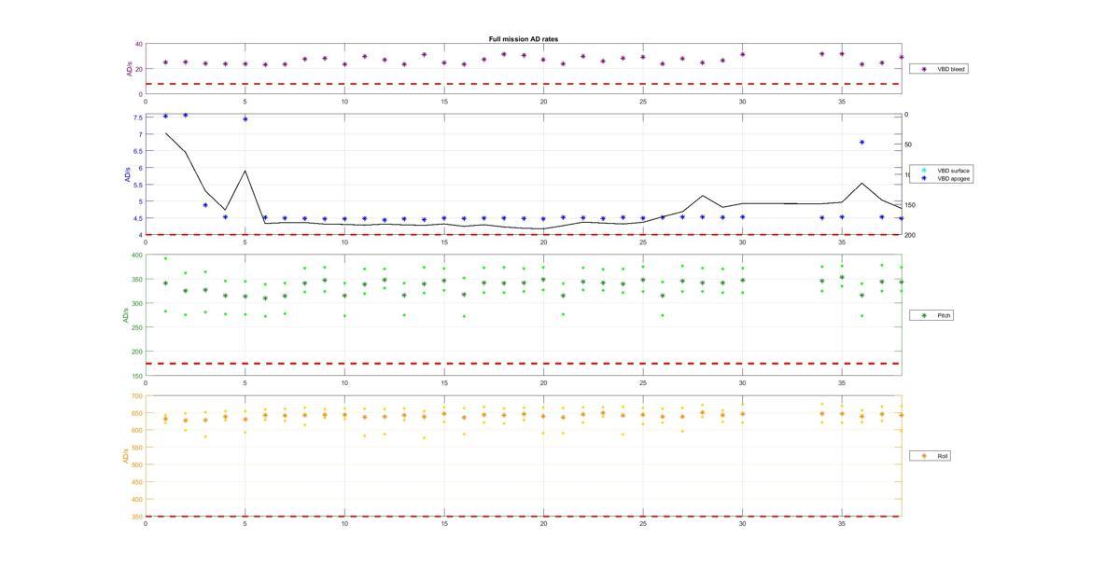
Task: Click the 40 tick on the VBD bleed y-axis
Action: (139, 44)
